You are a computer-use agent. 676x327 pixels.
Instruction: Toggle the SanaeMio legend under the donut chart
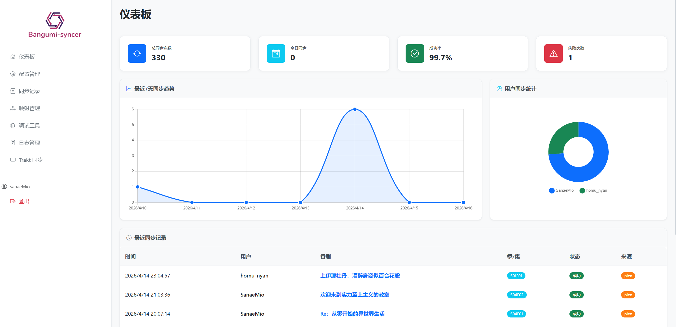coord(561,190)
